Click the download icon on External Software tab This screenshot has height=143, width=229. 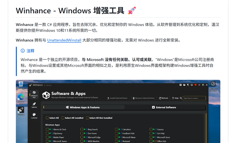pyautogui.click(x=153, y=107)
